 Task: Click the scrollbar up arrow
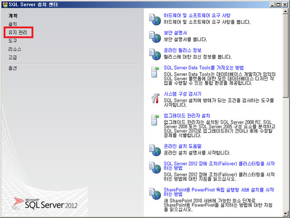285,12
